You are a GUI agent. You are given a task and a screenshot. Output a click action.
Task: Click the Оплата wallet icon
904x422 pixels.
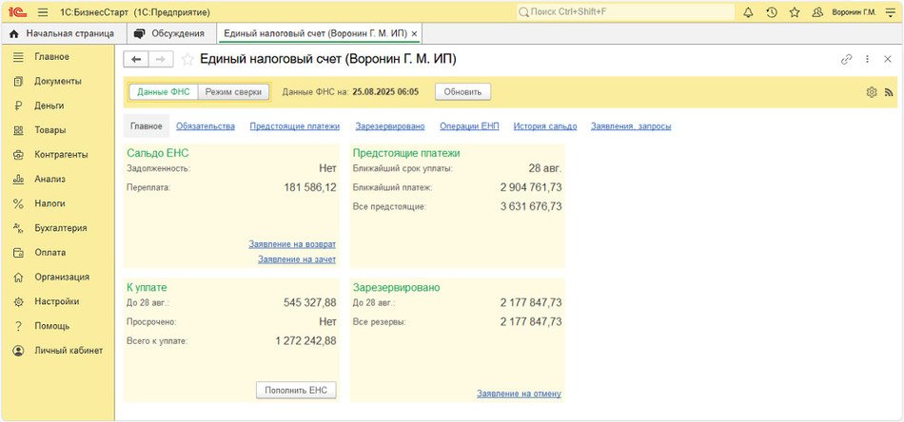[18, 253]
